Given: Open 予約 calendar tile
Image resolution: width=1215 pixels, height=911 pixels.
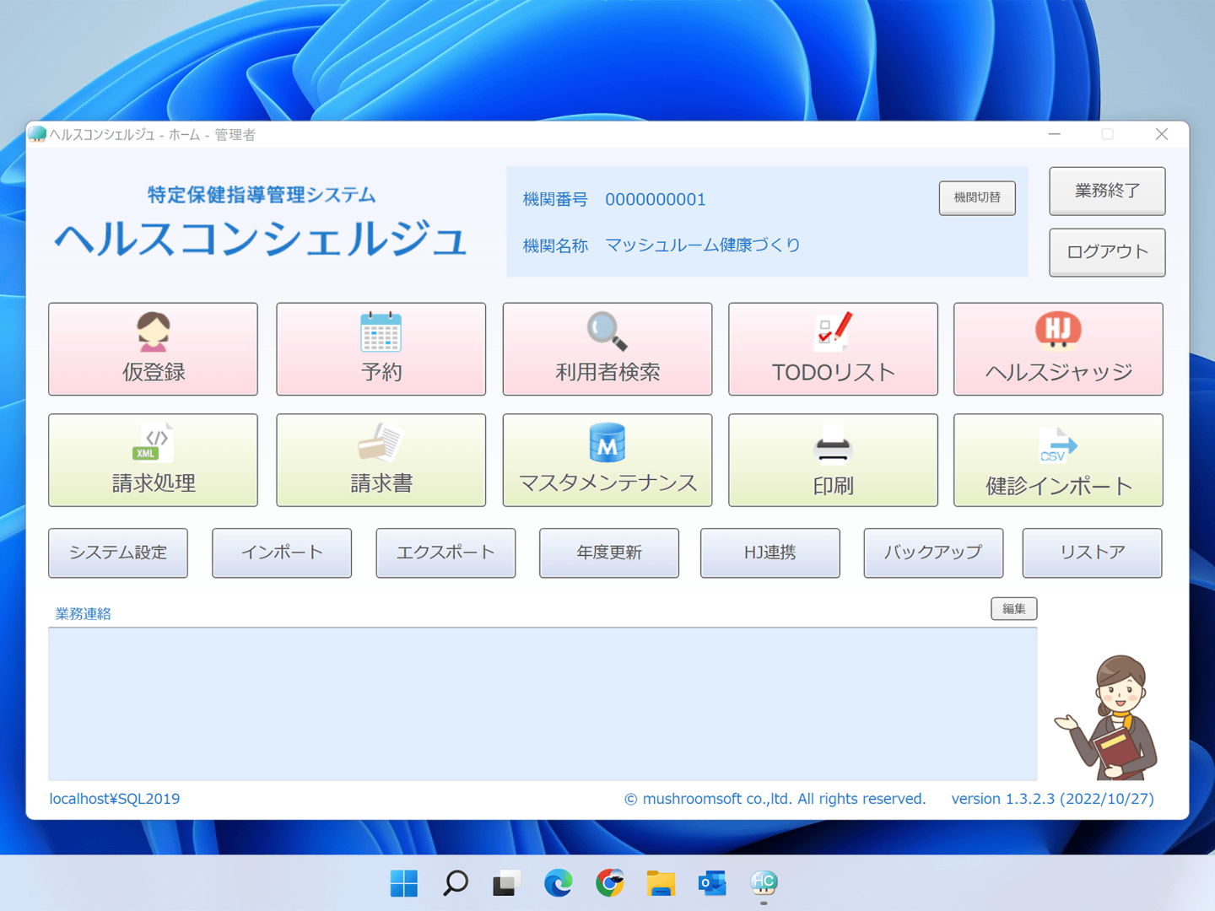Looking at the screenshot, I should click(381, 349).
